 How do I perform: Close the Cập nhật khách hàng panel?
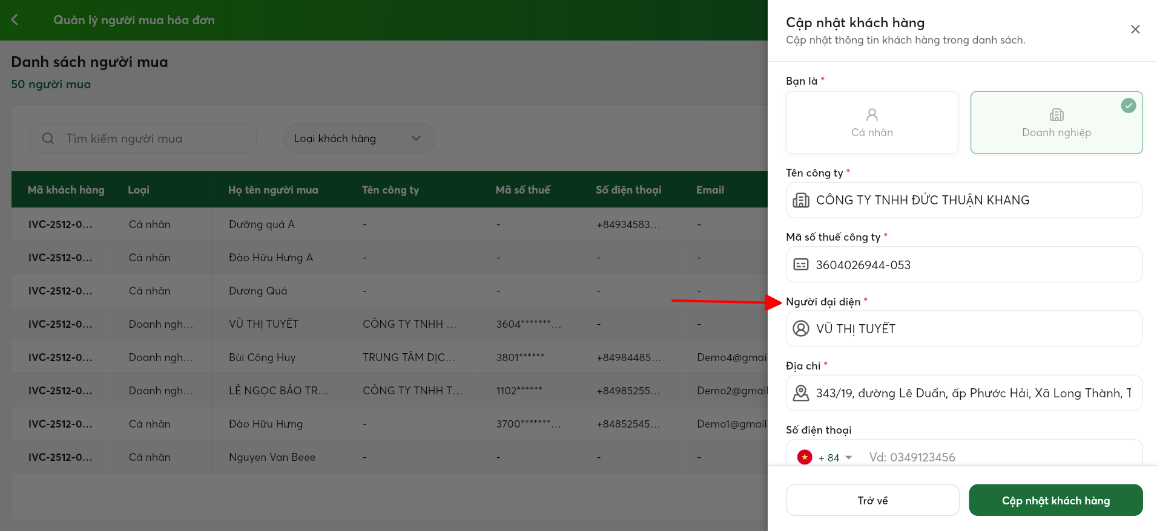(1135, 30)
